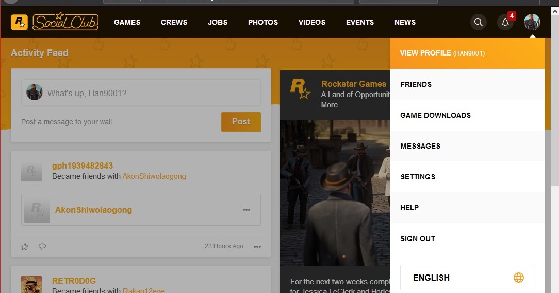Click the star icon under gph1939482843 post
The height and width of the screenshot is (293, 559).
coord(25,246)
